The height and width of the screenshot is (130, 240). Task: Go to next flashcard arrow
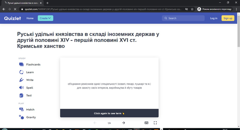pyautogui.click(x=123, y=123)
